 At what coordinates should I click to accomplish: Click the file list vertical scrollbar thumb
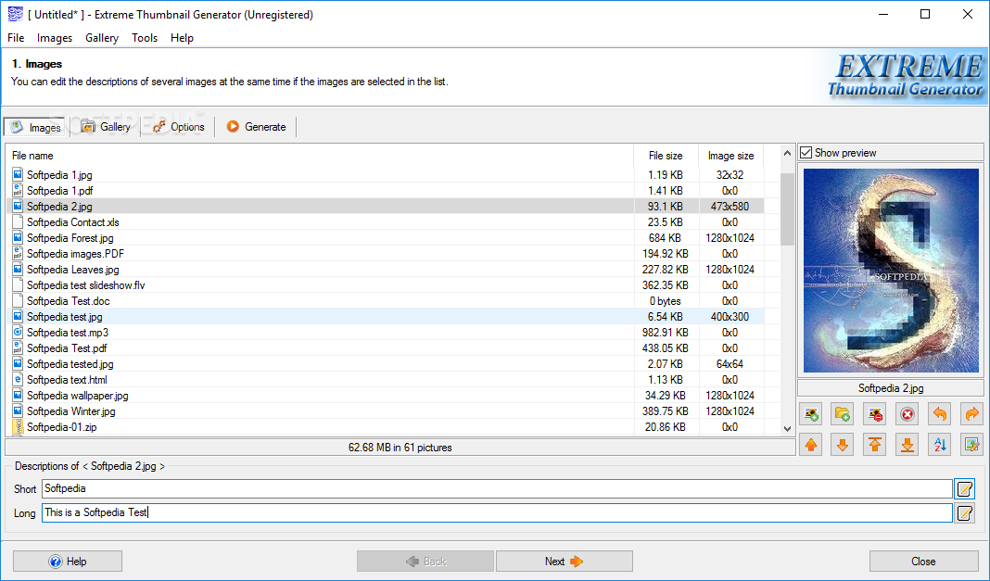tap(787, 208)
